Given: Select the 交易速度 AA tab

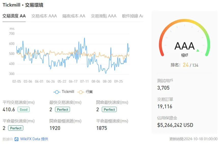Looking at the screenshot, I should [x=14, y=16].
